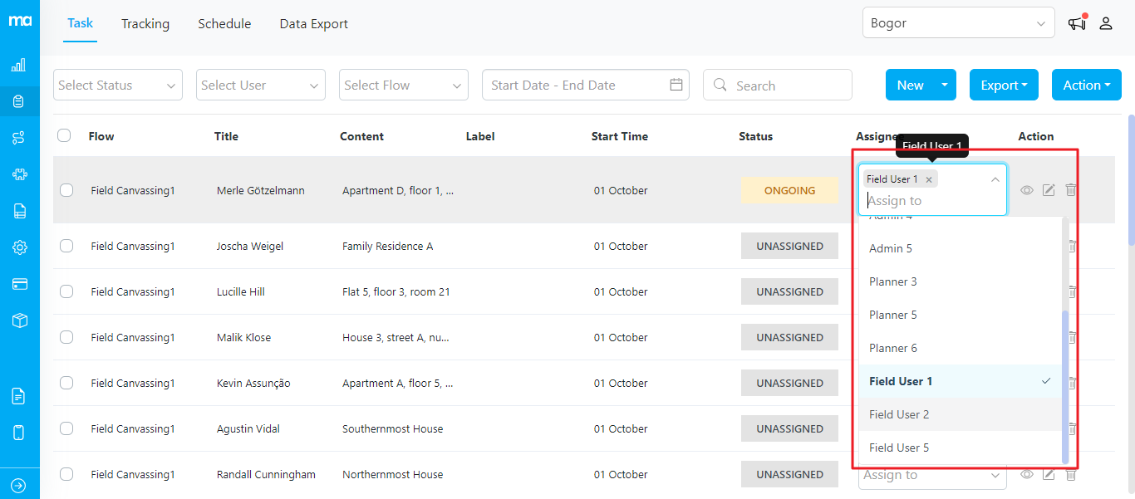Edit Merle Götzelmann task with pencil icon
This screenshot has width=1135, height=499.
pyautogui.click(x=1049, y=190)
